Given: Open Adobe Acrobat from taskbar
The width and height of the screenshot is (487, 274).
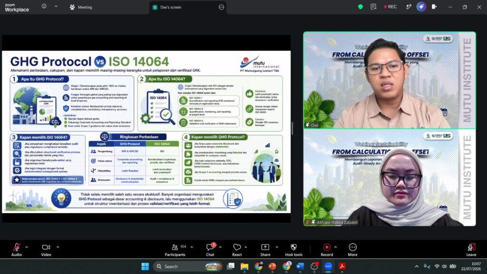Looking at the screenshot, I should [342, 266].
